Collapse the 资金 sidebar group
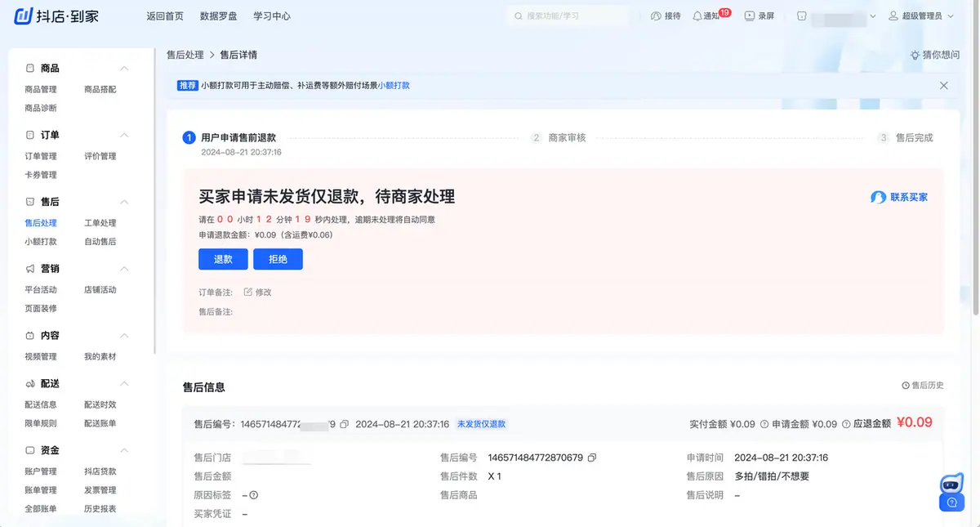 click(124, 450)
